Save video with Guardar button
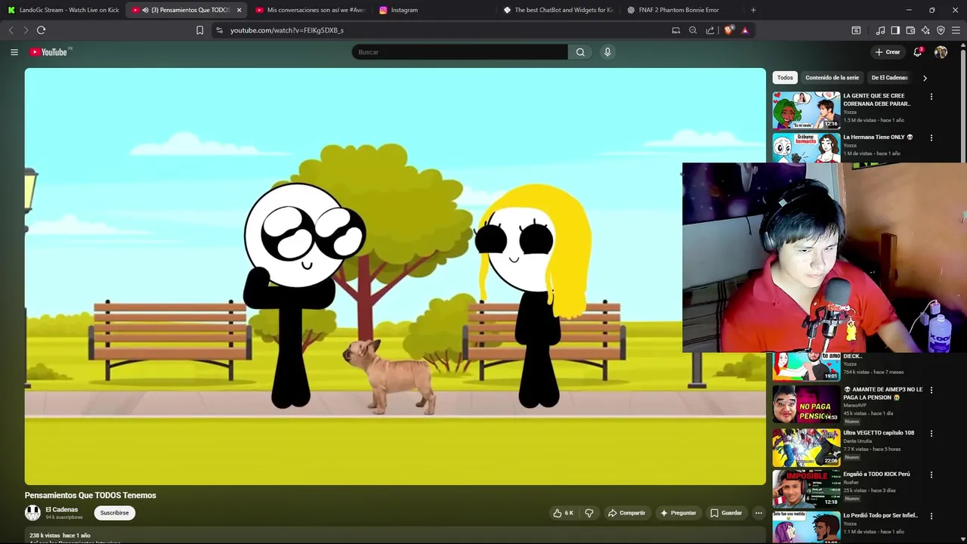The height and width of the screenshot is (544, 967). coord(726,513)
